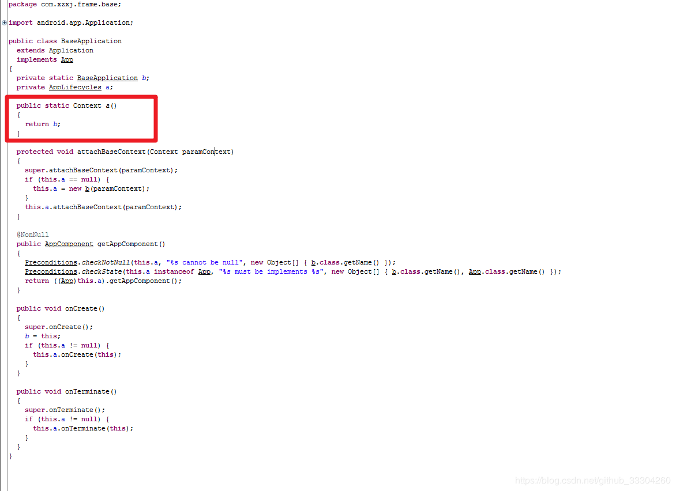Click 'extends Application' text

(55, 50)
